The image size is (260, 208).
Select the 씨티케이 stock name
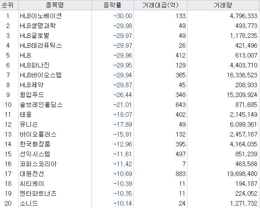pyautogui.click(x=32, y=184)
